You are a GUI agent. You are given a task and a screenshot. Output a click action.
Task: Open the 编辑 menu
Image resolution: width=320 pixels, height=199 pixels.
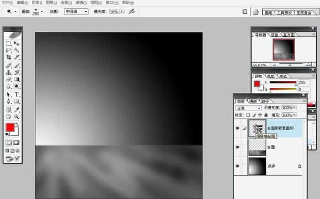[22, 3]
